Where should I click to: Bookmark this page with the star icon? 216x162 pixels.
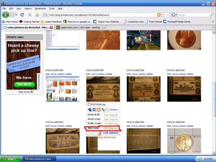pyautogui.click(x=163, y=15)
